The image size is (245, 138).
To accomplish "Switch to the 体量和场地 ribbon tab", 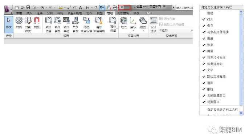I will tap(75, 13).
